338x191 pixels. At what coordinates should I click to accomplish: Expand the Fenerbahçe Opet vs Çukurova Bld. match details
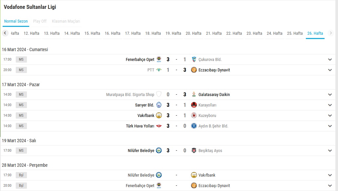[330, 60]
